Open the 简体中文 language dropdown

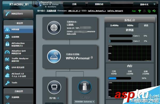coord(145,4)
